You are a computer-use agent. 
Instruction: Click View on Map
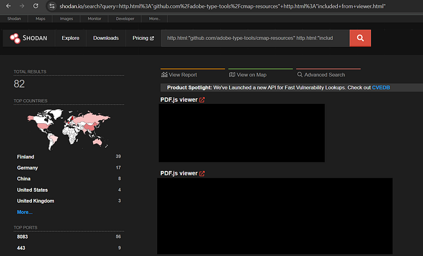pyautogui.click(x=248, y=75)
